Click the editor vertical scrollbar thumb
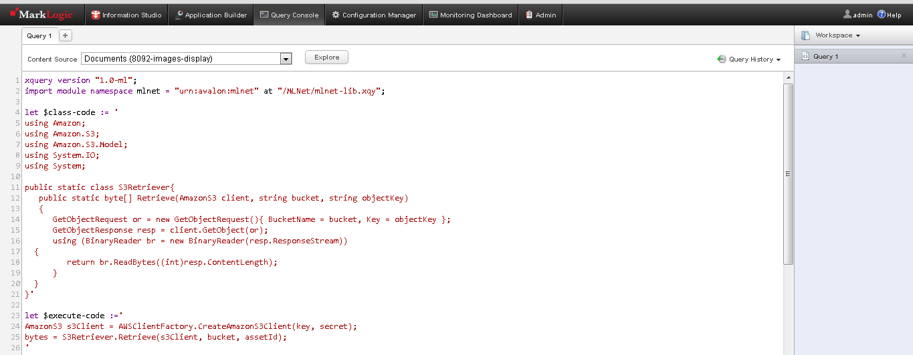 pos(788,174)
